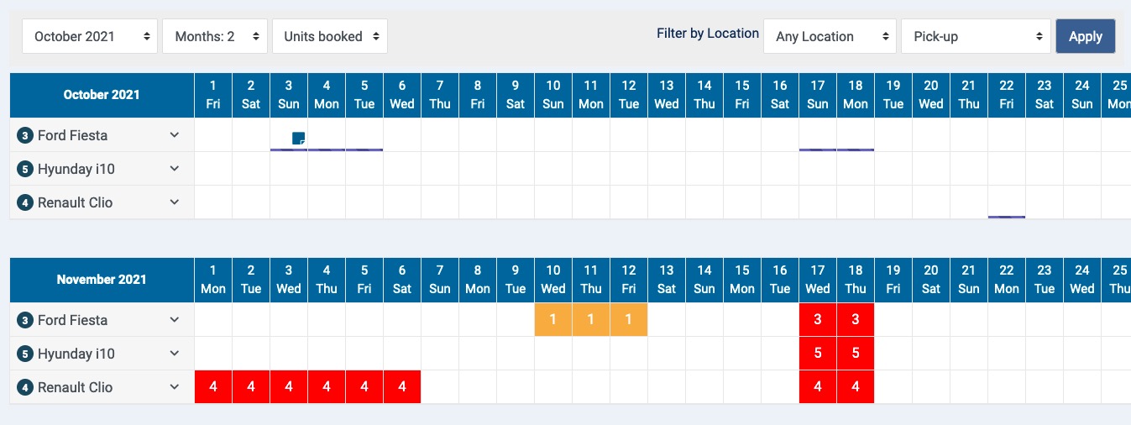Viewport: 1131px width, 425px height.
Task: Click the note icon on October 3 Ford Fiesta
Action: pos(298,138)
